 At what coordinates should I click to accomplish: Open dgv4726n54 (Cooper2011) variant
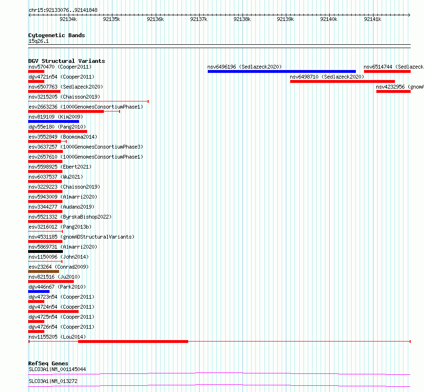pos(61,327)
